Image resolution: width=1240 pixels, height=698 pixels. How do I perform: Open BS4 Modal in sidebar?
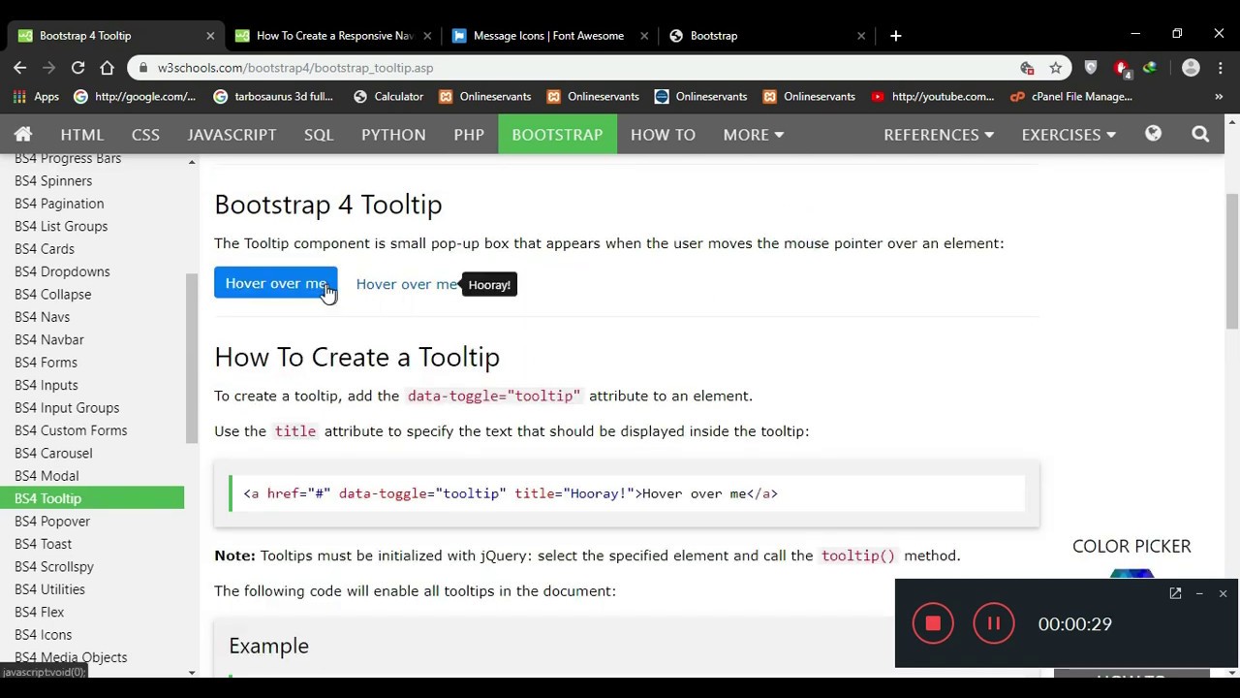[46, 476]
